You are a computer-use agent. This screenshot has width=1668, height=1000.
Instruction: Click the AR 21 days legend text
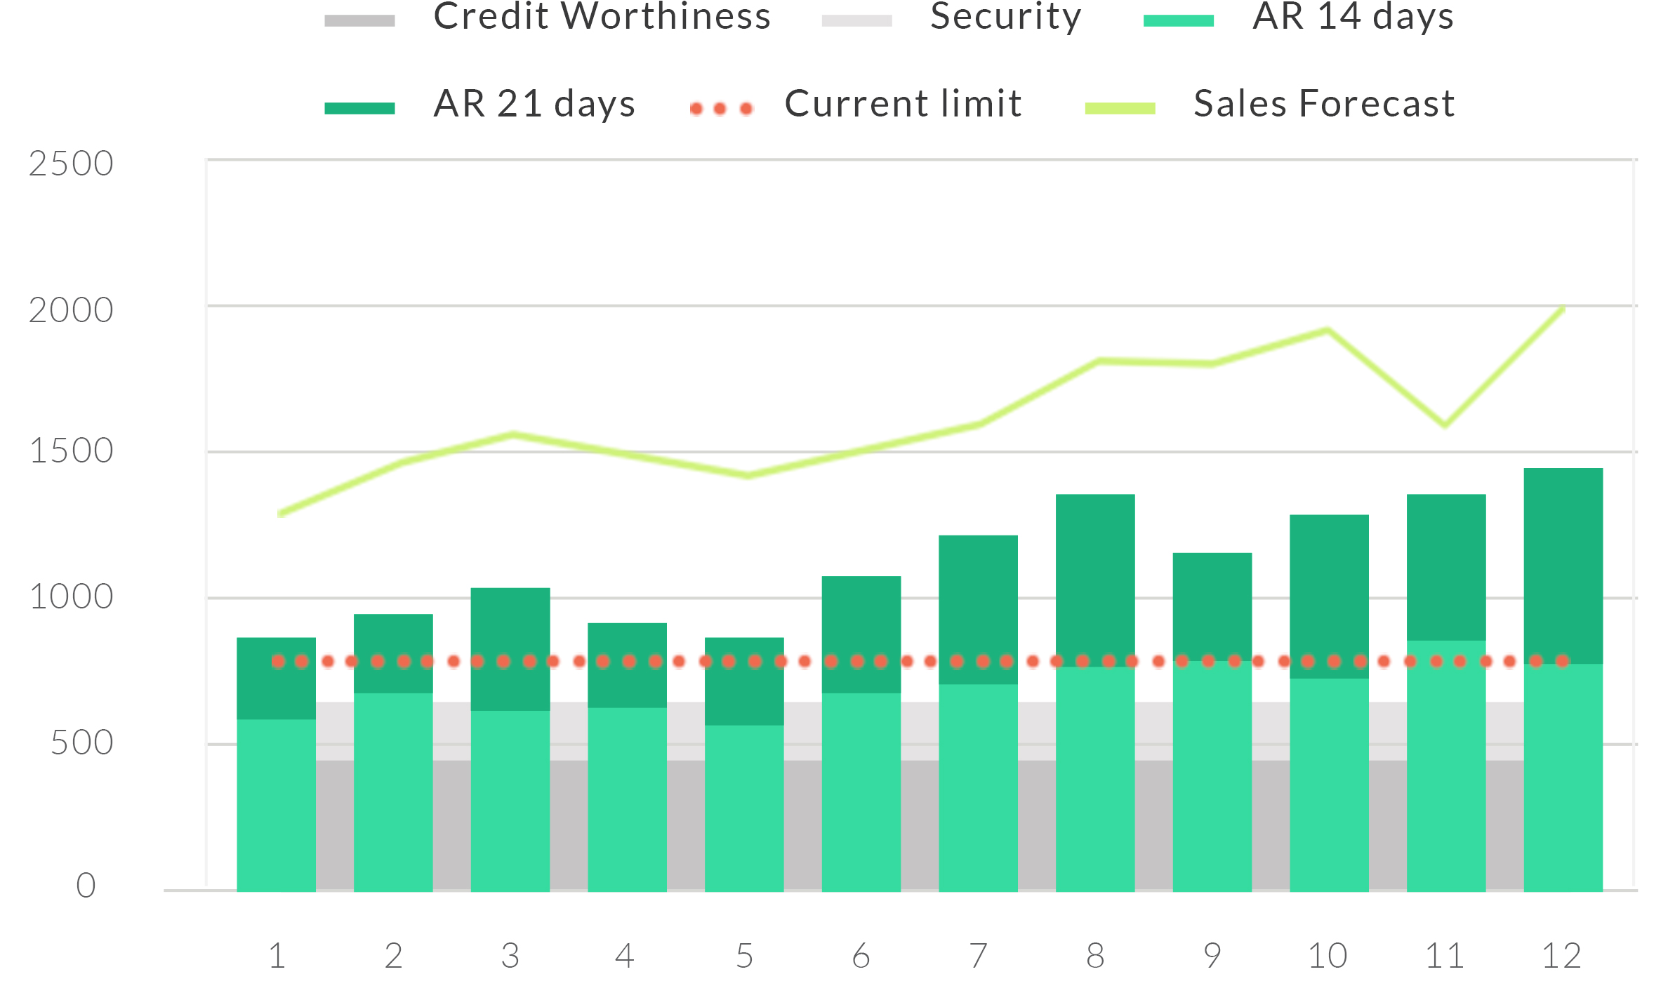point(534,104)
